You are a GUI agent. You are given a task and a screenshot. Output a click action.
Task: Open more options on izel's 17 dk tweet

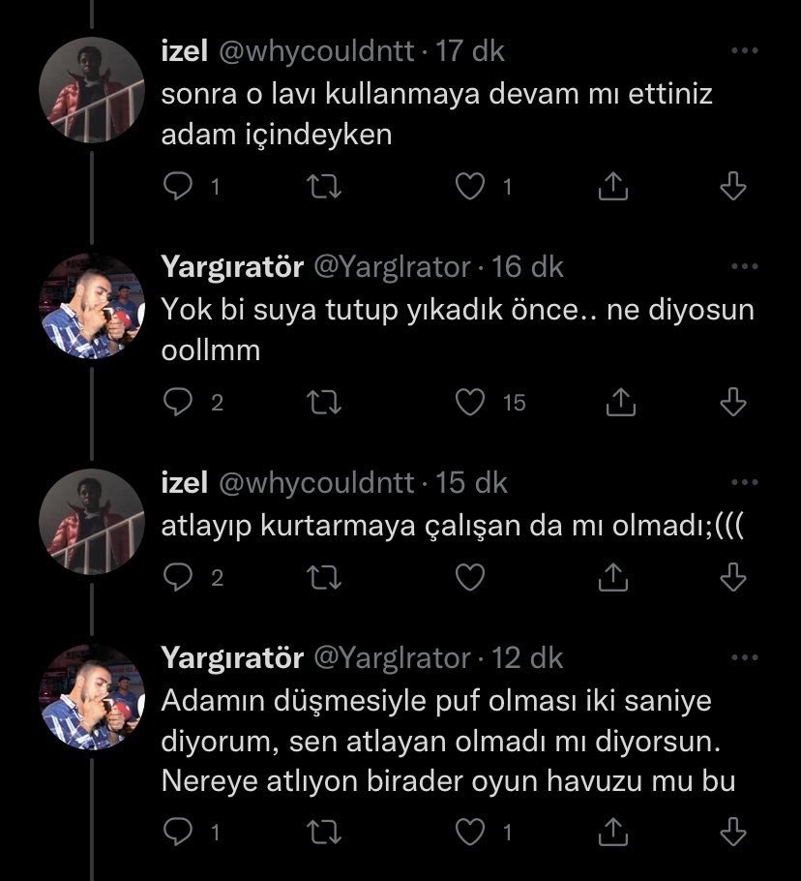click(x=744, y=51)
